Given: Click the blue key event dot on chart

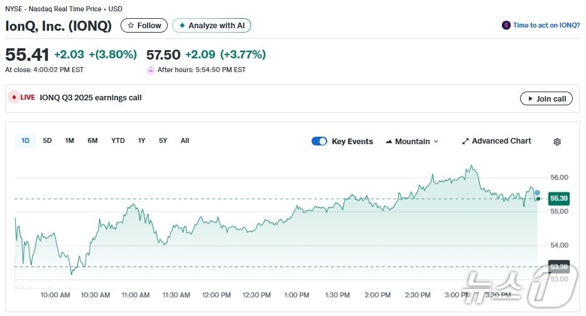Looking at the screenshot, I should pos(537,192).
